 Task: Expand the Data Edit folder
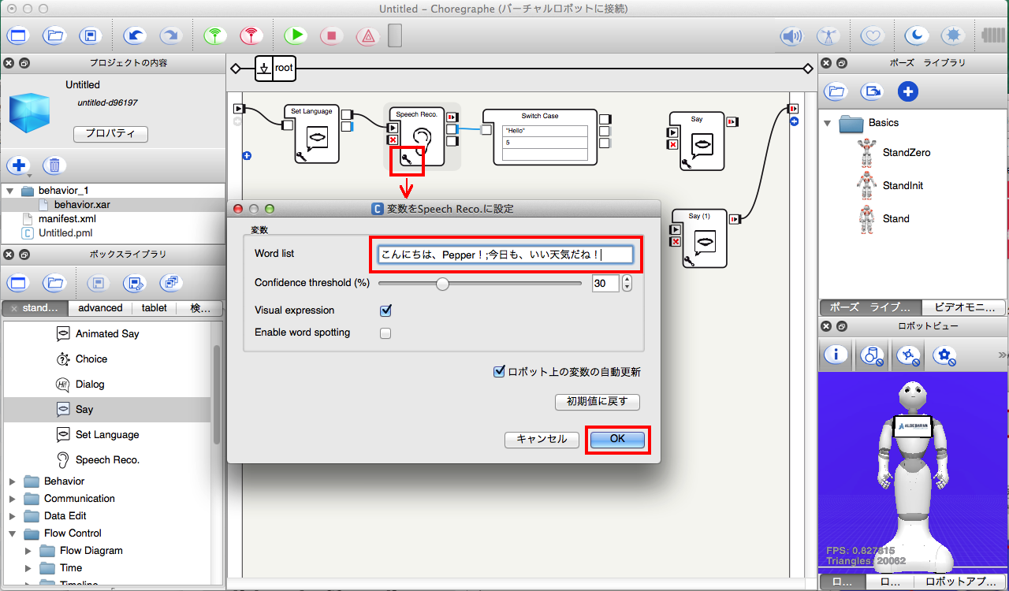(13, 516)
